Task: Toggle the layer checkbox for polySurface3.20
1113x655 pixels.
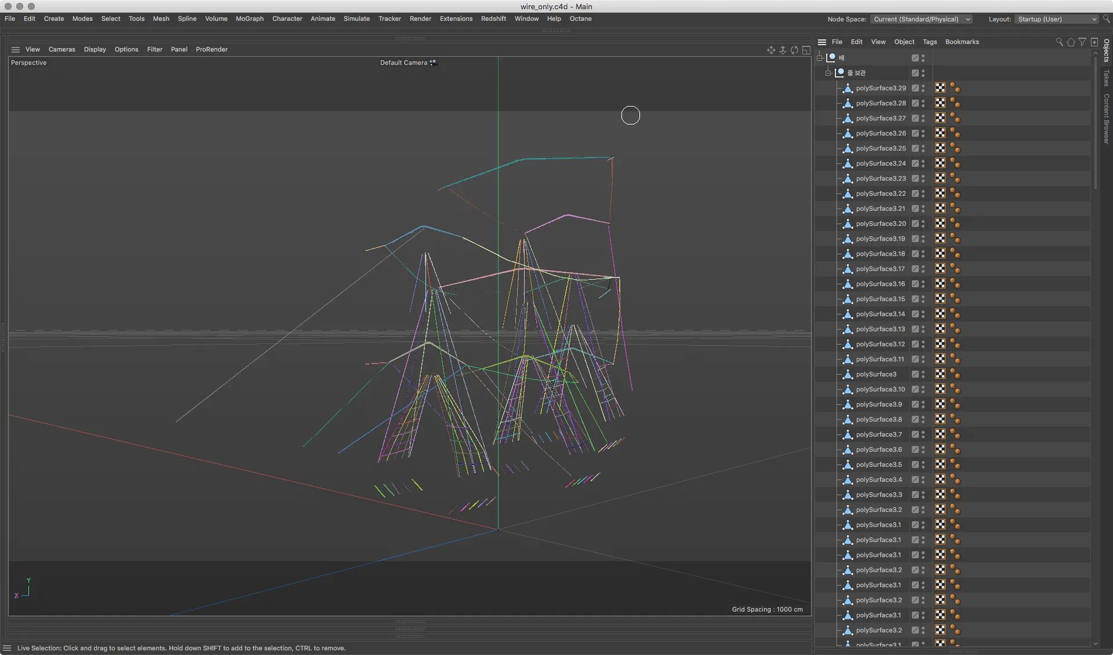Action: pyautogui.click(x=915, y=224)
